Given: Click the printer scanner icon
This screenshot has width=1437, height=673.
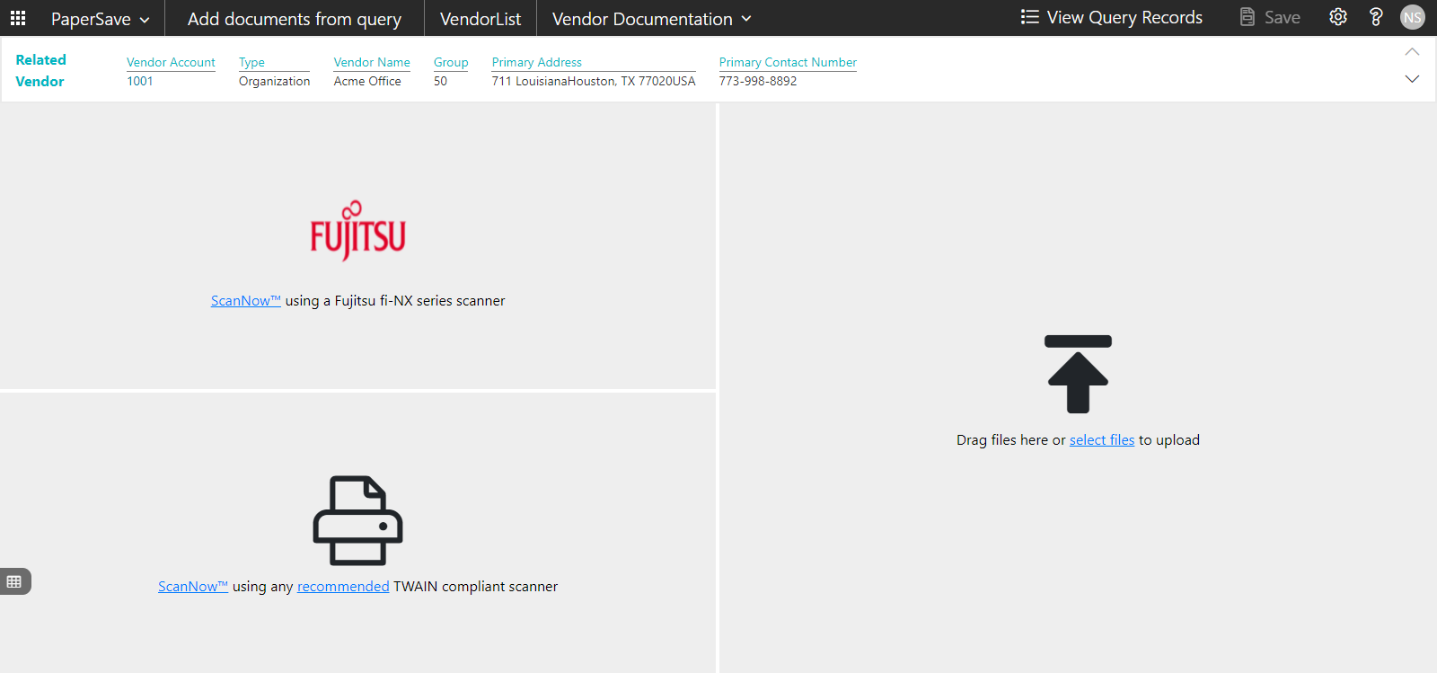Looking at the screenshot, I should (357, 520).
